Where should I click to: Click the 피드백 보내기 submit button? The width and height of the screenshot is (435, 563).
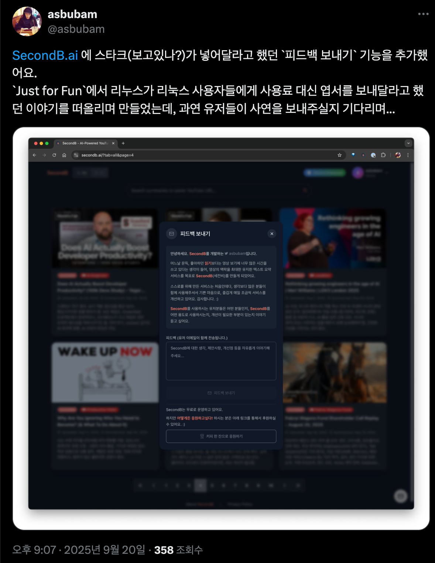[221, 393]
